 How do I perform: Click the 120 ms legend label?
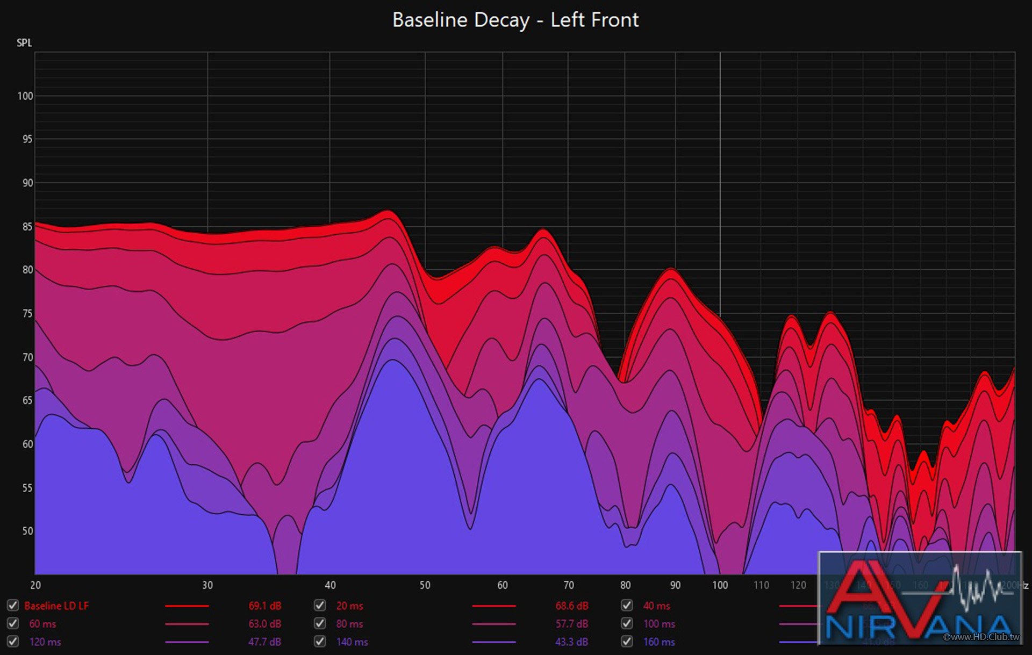[x=45, y=642]
